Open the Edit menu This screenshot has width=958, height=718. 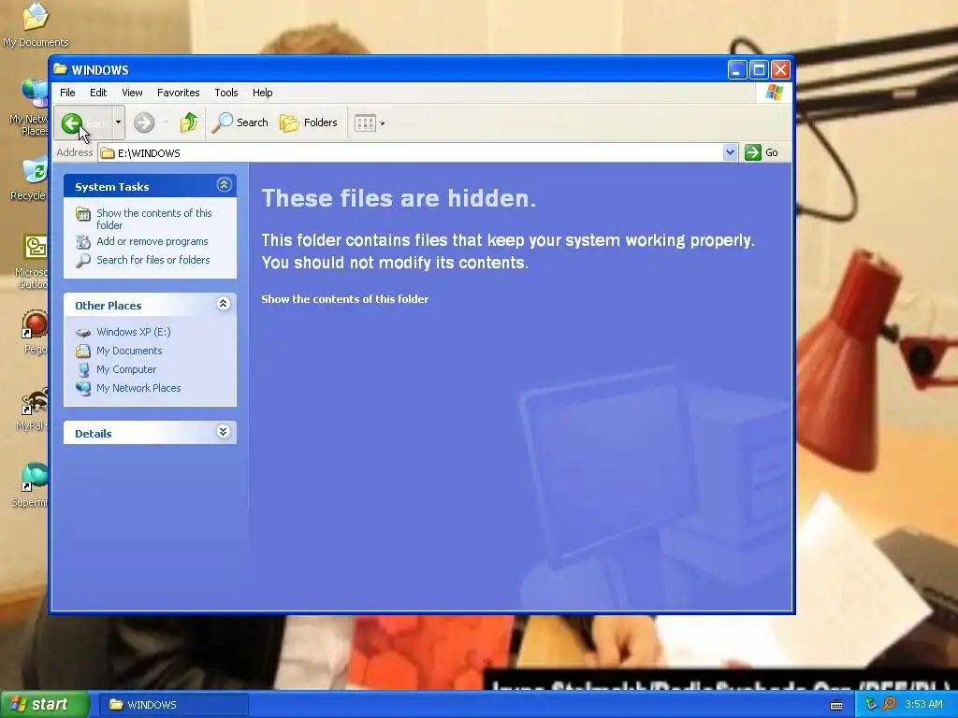(97, 93)
